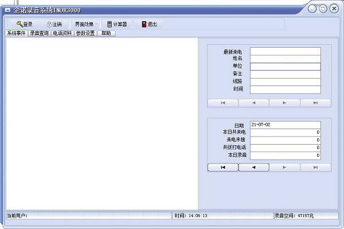Click the 共拨打电话 count field
This screenshot has height=229, width=344.
(x=286, y=148)
